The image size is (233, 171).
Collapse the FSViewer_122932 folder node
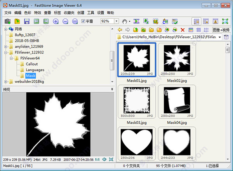[5, 52]
